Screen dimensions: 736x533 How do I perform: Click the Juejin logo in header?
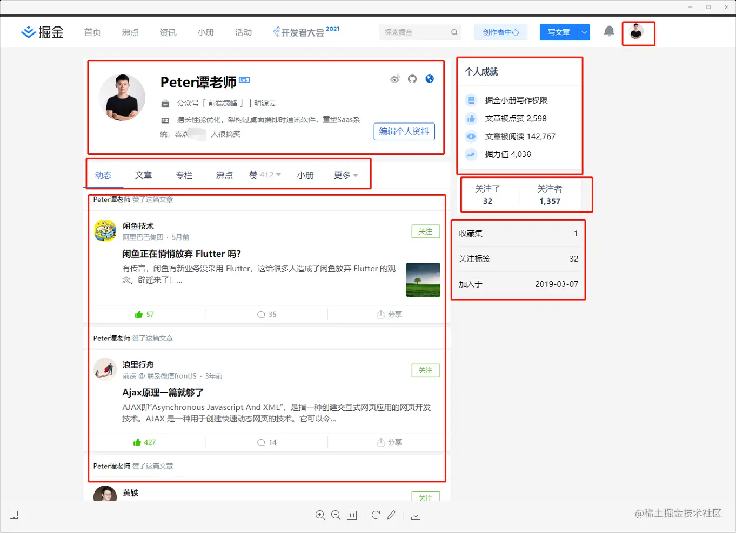42,32
